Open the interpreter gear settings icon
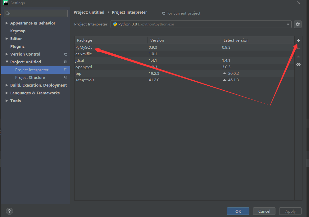The height and width of the screenshot is (217, 309). 298,24
